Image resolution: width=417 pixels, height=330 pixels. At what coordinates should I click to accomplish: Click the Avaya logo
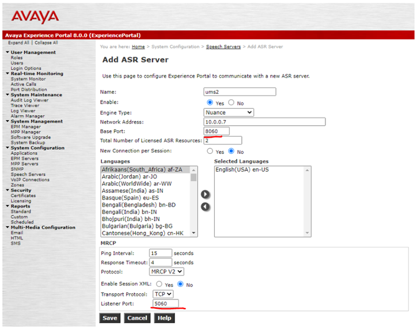[35, 17]
